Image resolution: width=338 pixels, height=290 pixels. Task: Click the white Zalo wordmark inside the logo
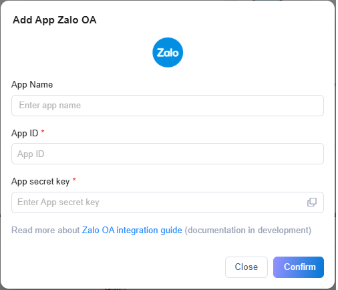point(168,53)
